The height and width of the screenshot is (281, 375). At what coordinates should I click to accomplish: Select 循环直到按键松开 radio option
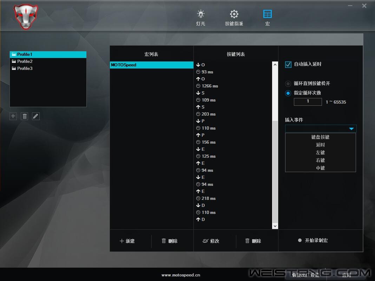[x=288, y=84]
